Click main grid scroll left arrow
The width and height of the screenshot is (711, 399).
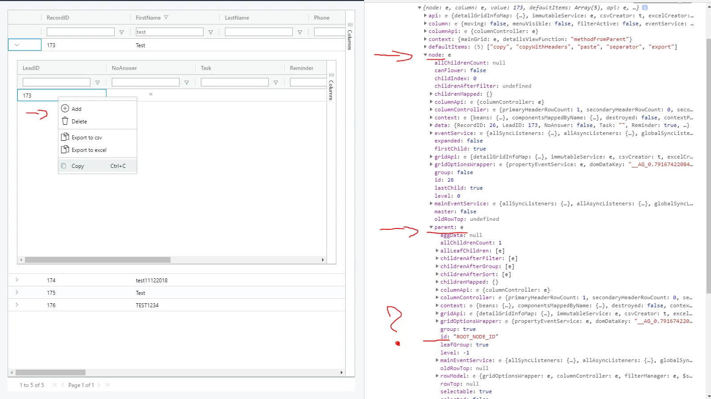tap(11, 372)
